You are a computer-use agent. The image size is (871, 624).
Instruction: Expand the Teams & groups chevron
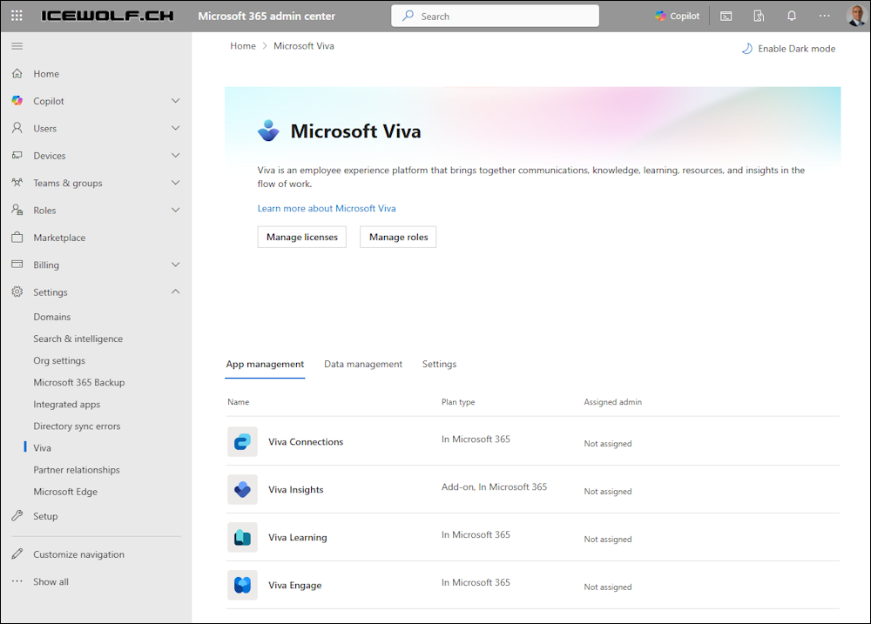tap(176, 183)
